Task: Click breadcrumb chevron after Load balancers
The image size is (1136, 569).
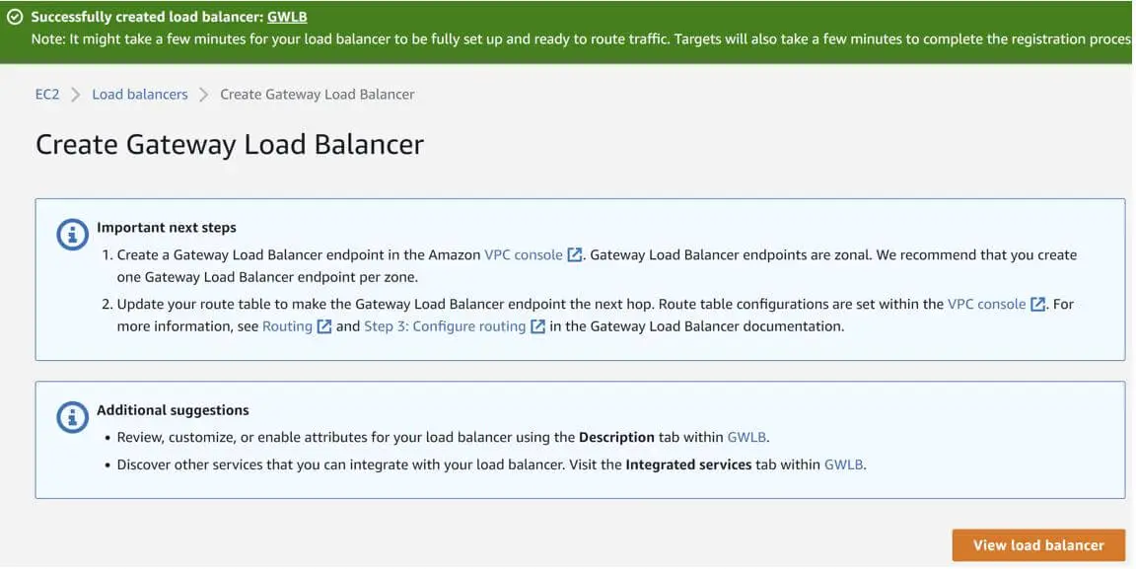Action: click(x=203, y=95)
